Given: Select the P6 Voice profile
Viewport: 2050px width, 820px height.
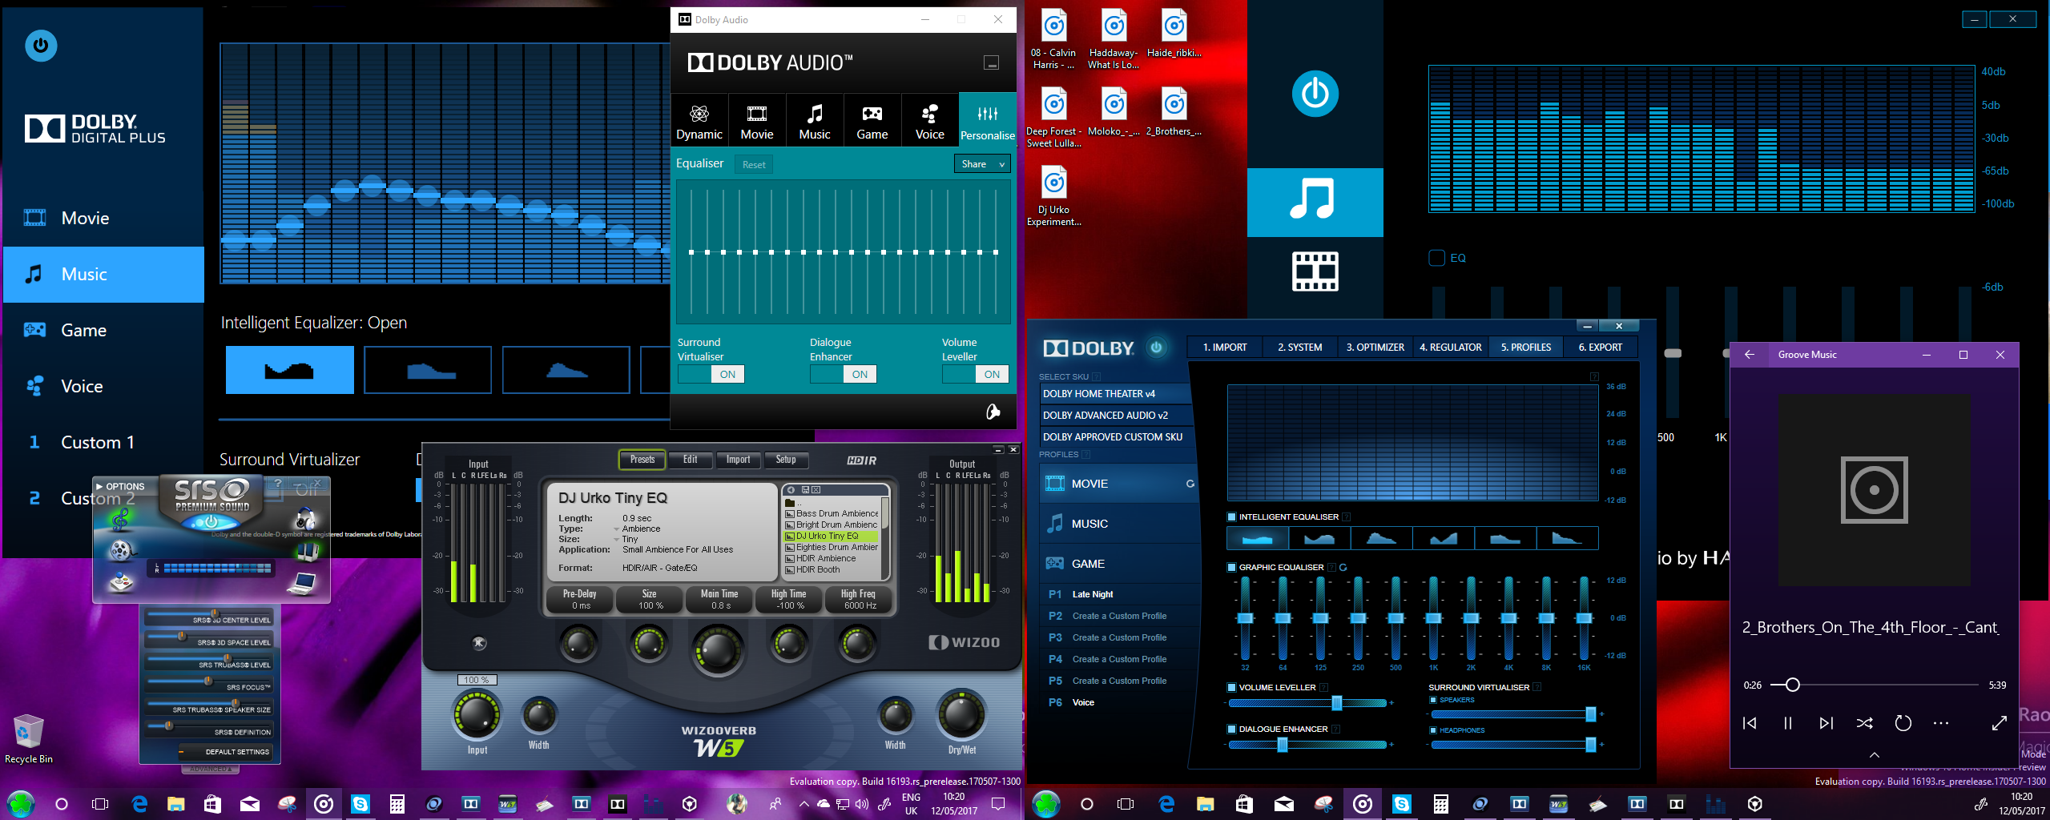Looking at the screenshot, I should pos(1119,702).
